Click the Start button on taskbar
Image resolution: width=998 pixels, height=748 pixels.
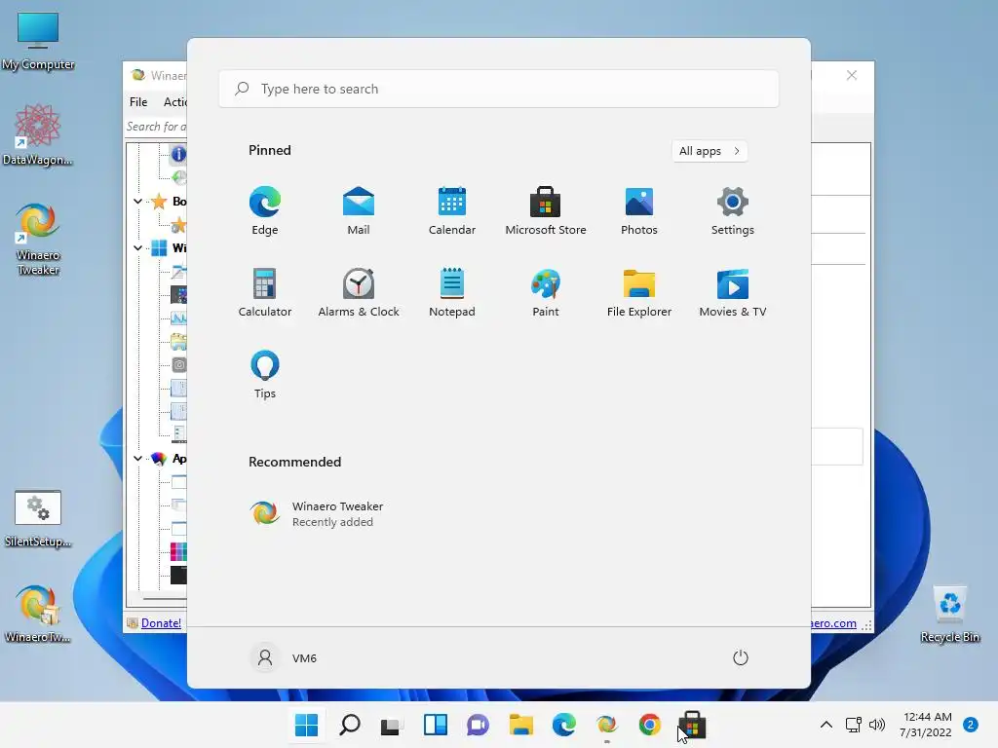[306, 725]
